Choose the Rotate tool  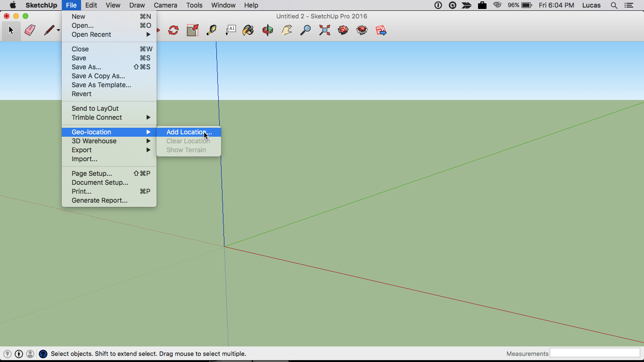pos(173,31)
